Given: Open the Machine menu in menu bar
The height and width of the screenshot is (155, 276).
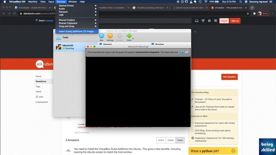Looking at the screenshot, I should pyautogui.click(x=33, y=2).
